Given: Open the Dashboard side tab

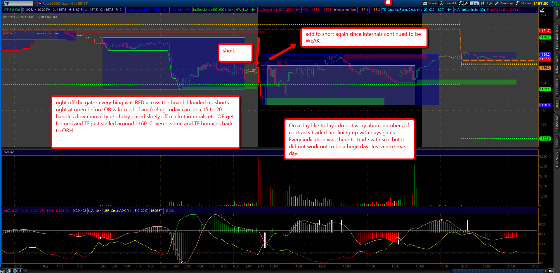Looking at the screenshot, I should click(x=557, y=124).
